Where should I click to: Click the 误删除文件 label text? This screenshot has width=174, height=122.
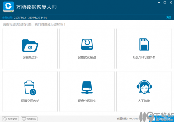[30, 58]
